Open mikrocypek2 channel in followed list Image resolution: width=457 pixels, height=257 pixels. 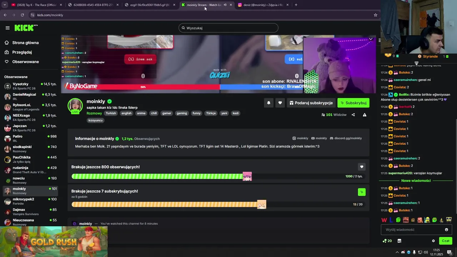point(30,201)
